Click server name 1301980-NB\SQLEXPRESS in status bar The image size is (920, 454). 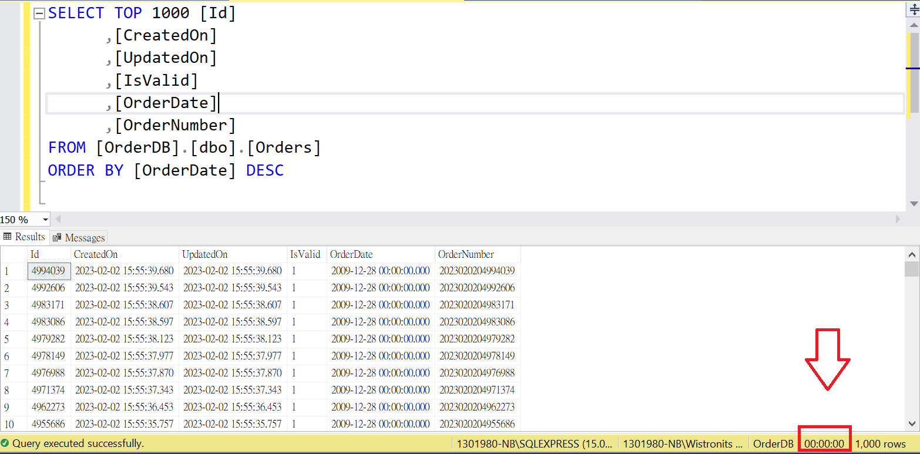(535, 444)
